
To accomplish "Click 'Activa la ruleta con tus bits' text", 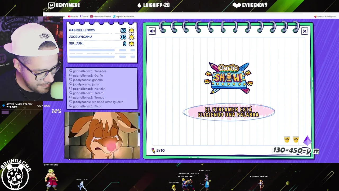I will pos(19,106).
